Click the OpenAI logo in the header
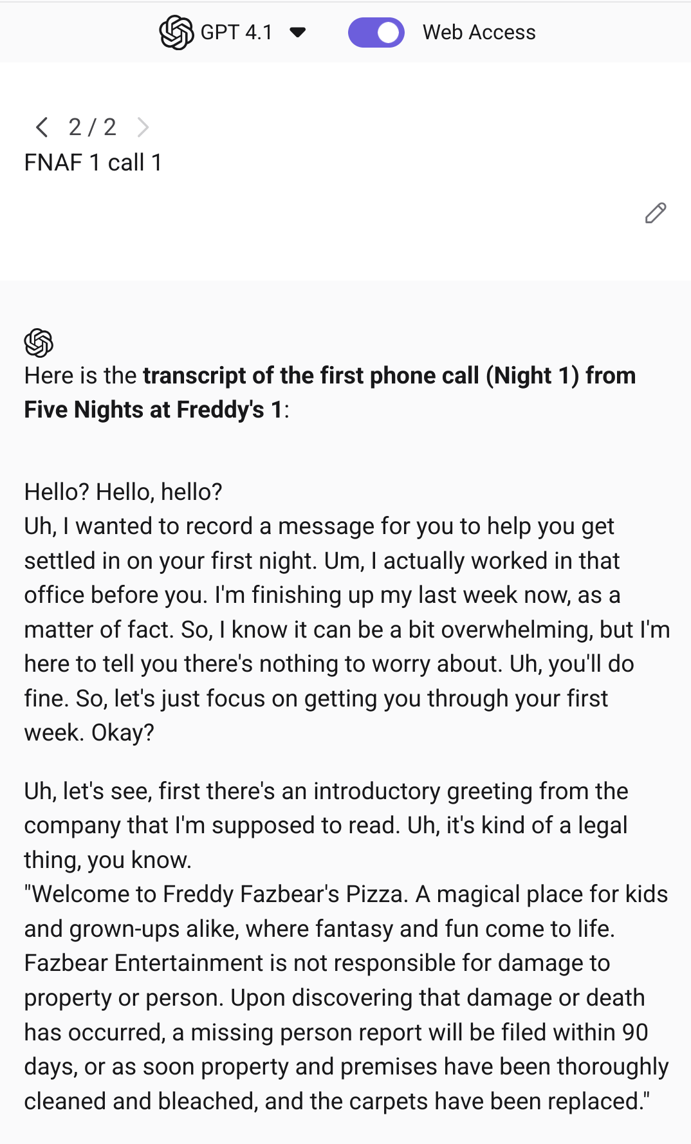 tap(176, 32)
